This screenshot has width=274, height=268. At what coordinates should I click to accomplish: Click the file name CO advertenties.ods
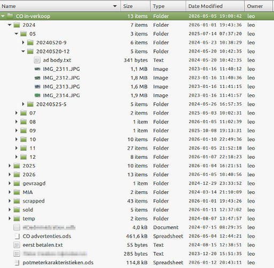47,236
